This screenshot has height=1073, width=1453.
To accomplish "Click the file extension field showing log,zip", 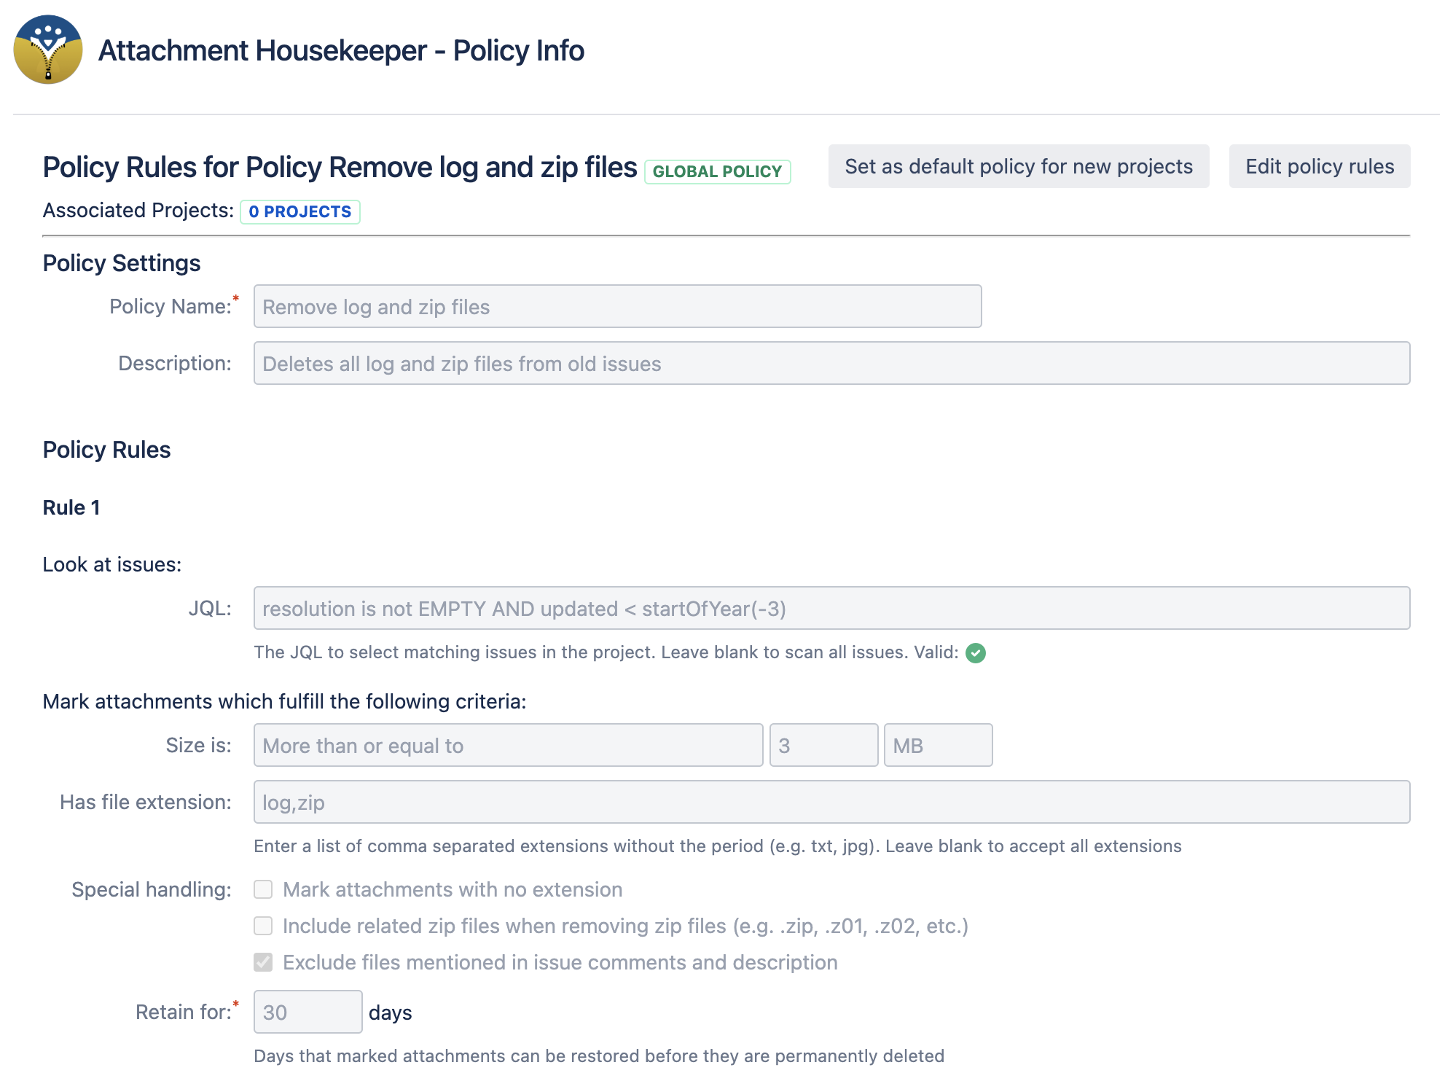I will 832,802.
